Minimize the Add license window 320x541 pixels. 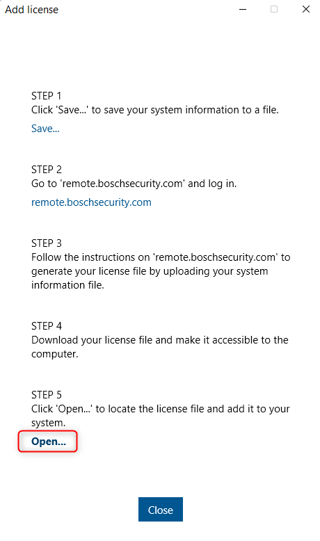pos(243,9)
